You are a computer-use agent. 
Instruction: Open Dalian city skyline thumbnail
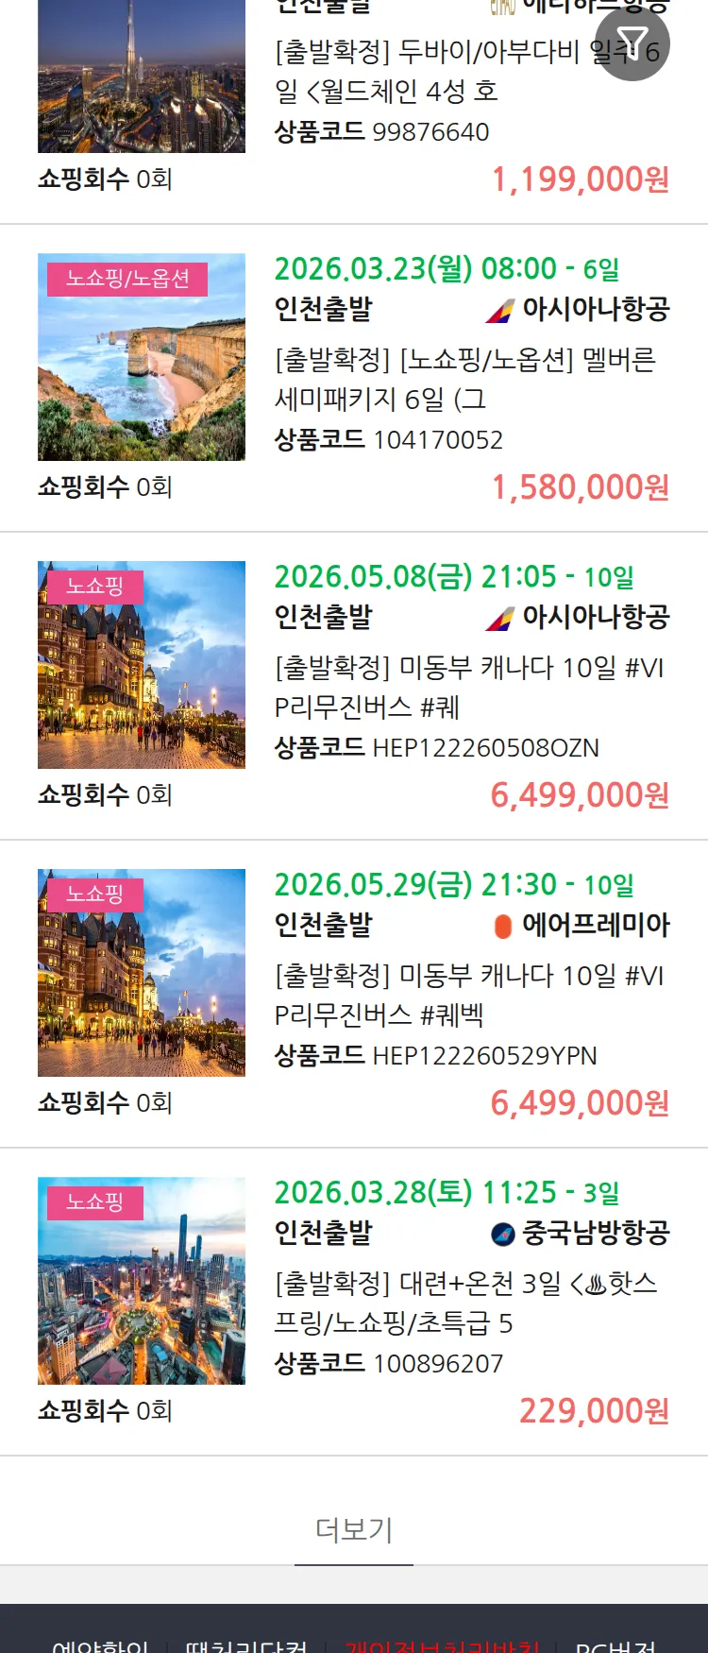tap(142, 1281)
